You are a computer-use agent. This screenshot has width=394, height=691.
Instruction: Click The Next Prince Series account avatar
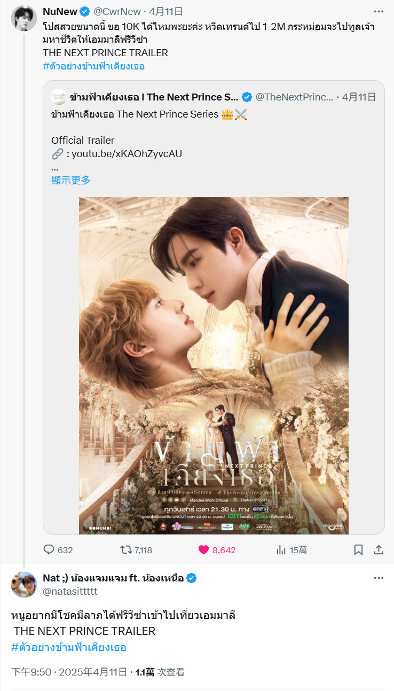pos(59,97)
